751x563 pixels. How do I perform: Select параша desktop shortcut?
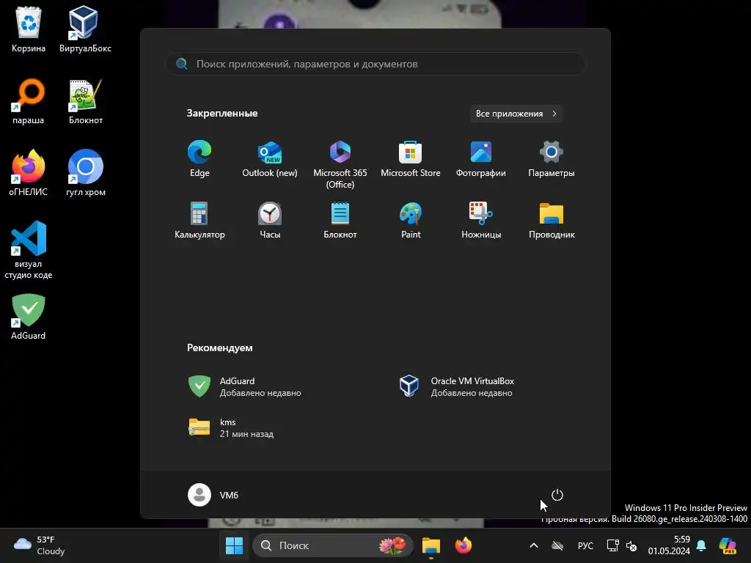point(29,101)
